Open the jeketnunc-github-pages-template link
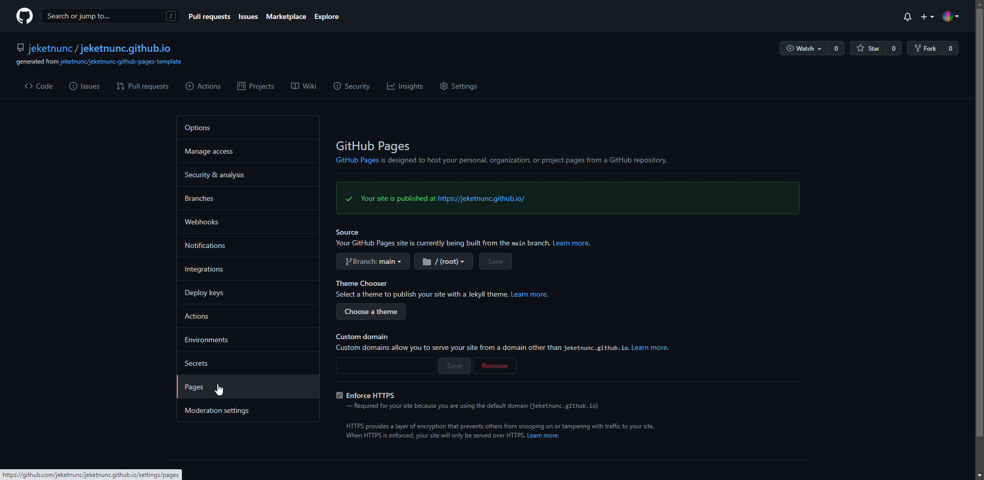Viewport: 984px width, 480px height. [120, 61]
